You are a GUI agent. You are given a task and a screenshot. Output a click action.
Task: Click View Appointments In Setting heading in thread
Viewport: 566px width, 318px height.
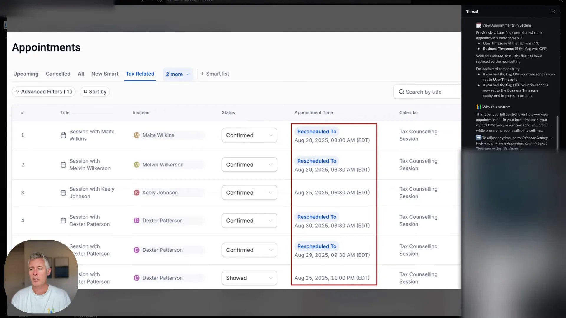coord(506,25)
